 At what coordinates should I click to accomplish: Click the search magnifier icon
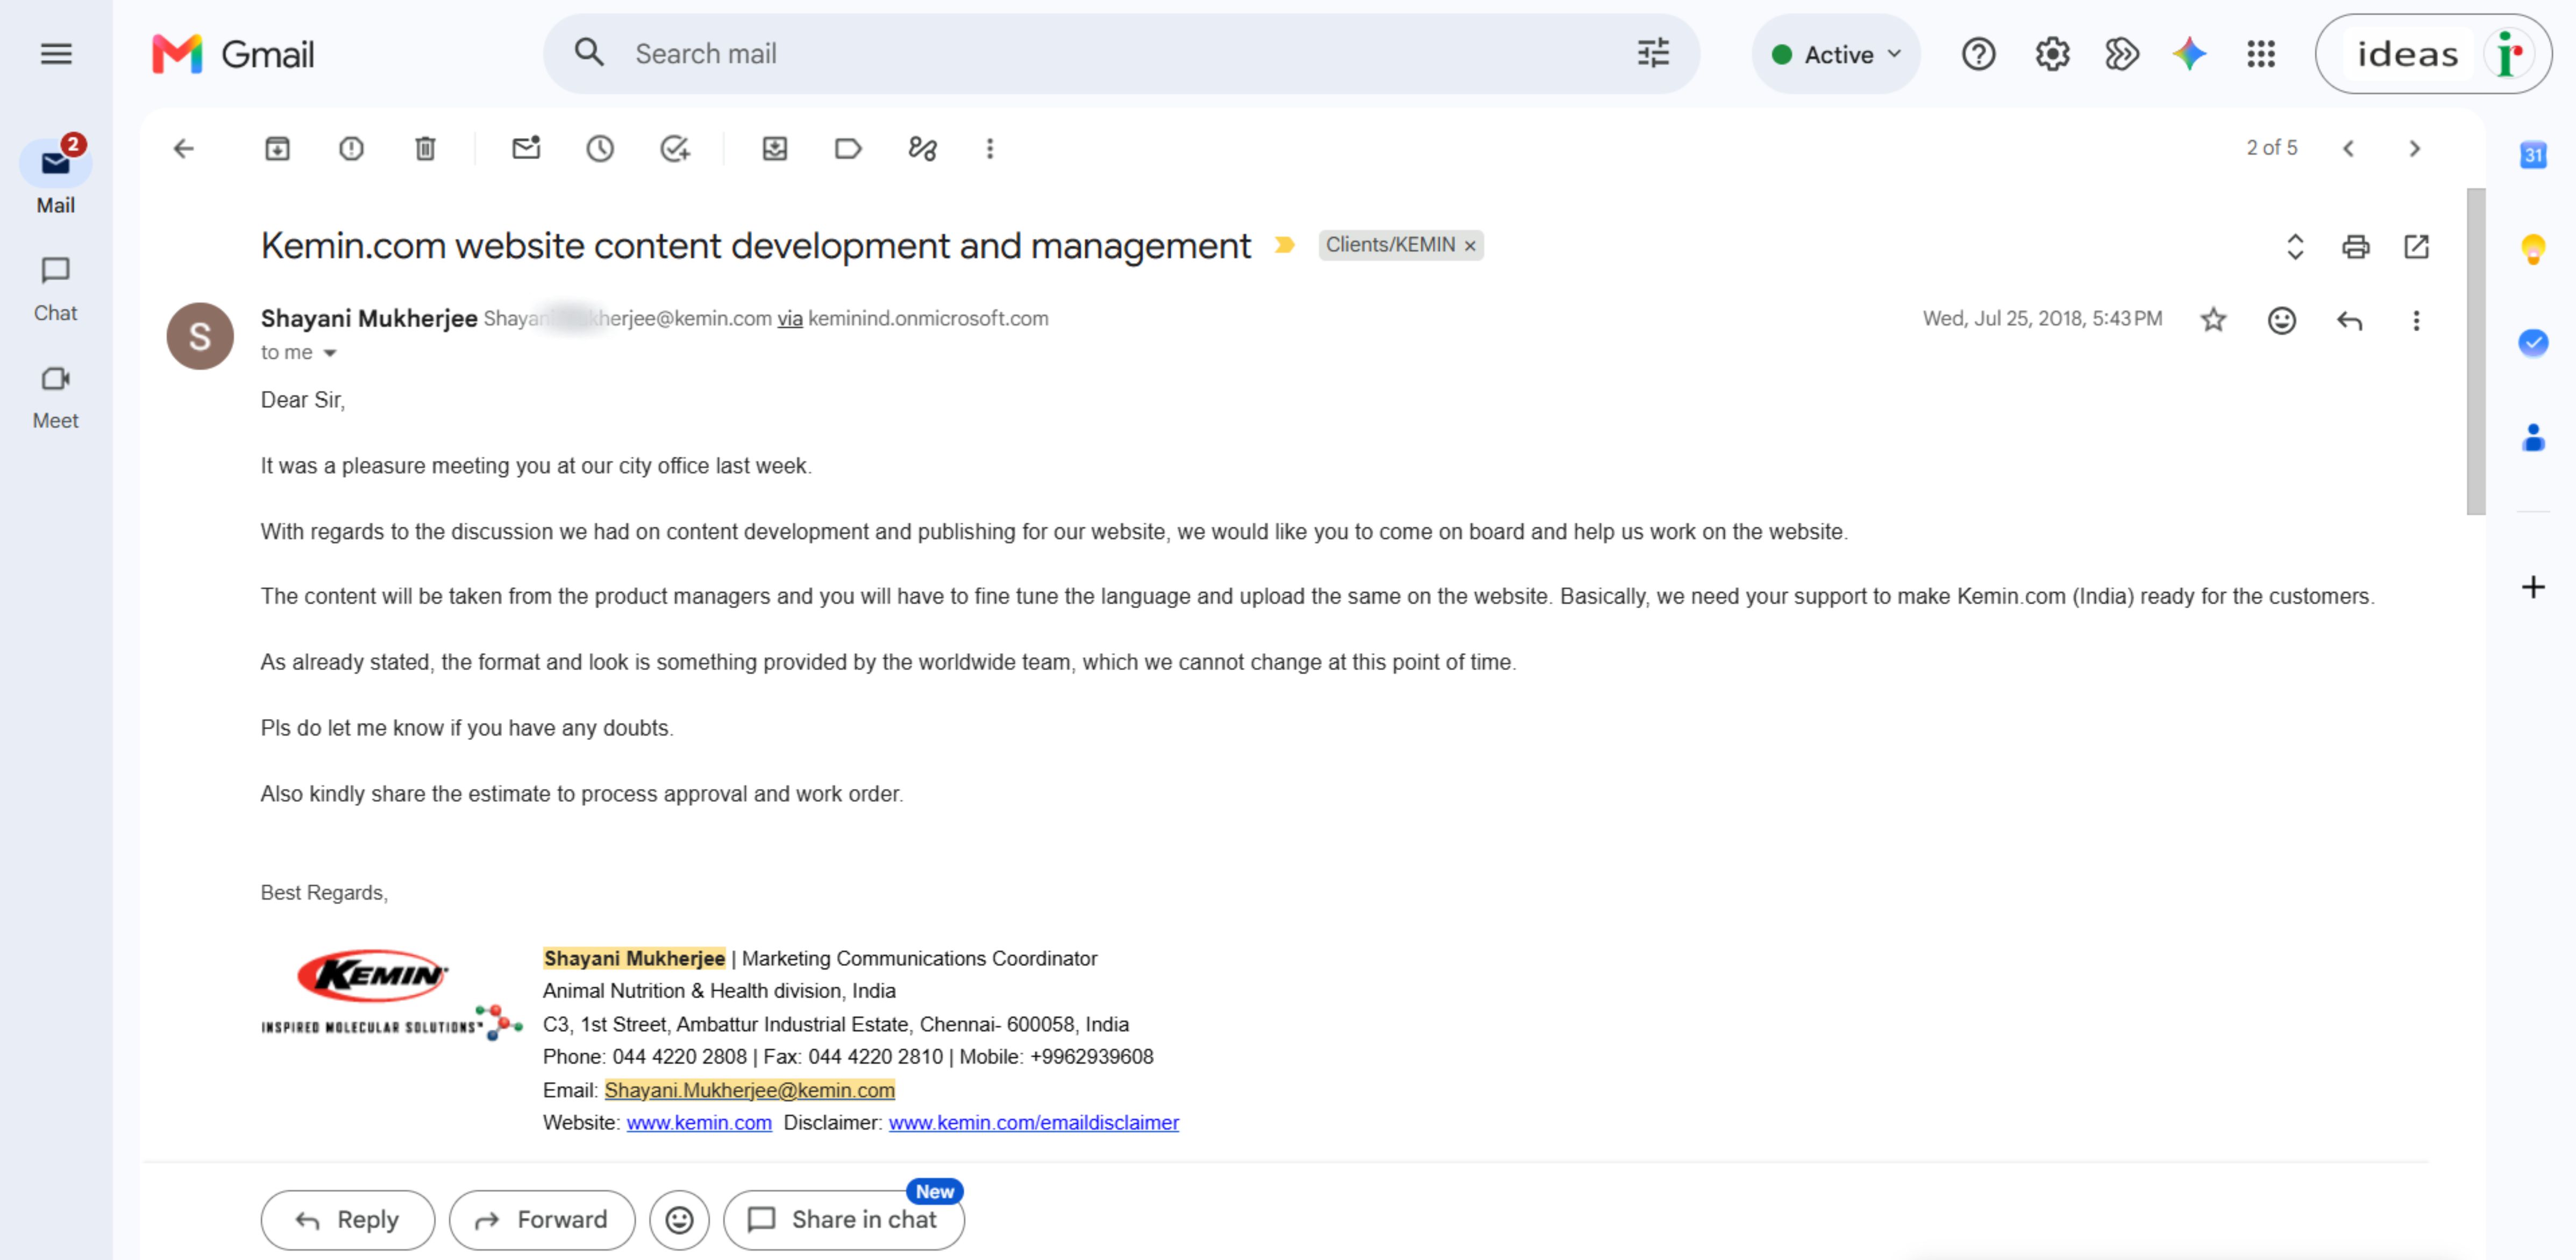[589, 53]
